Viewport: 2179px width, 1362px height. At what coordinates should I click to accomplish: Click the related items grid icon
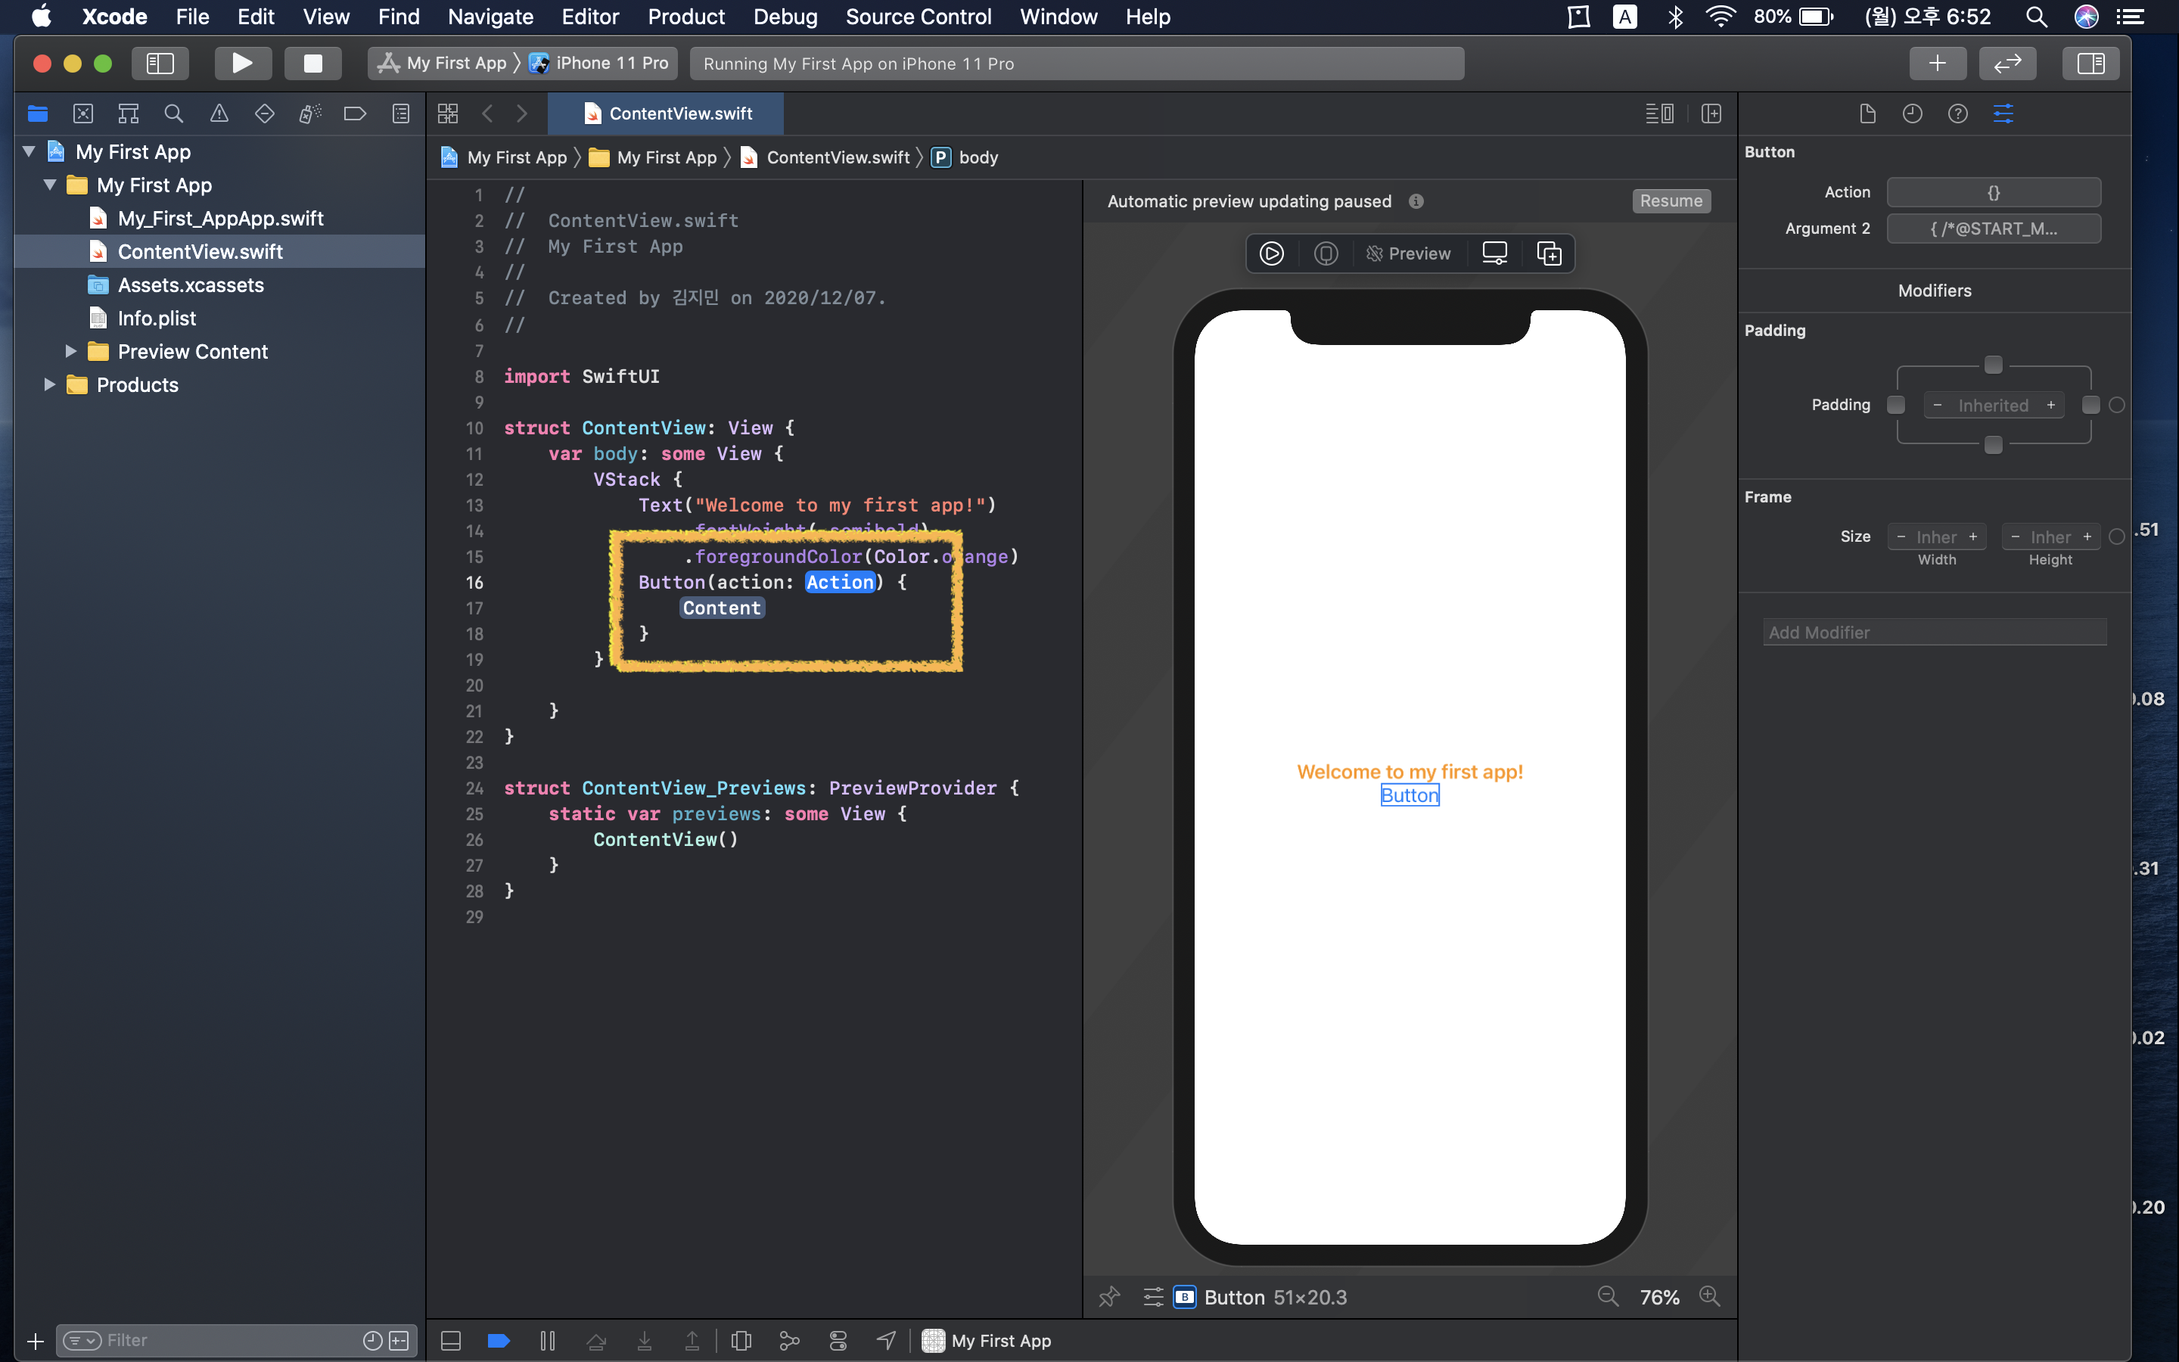point(447,113)
